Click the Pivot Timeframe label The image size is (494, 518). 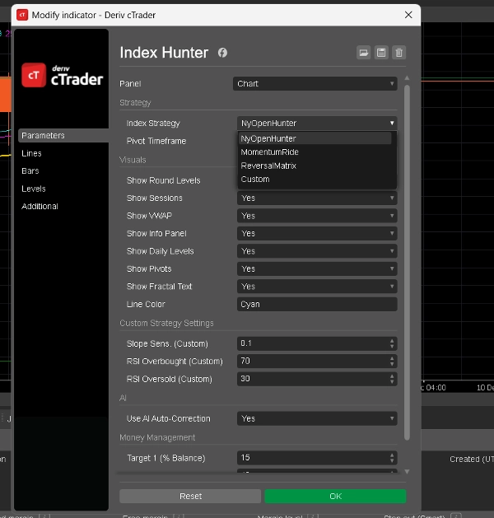156,141
